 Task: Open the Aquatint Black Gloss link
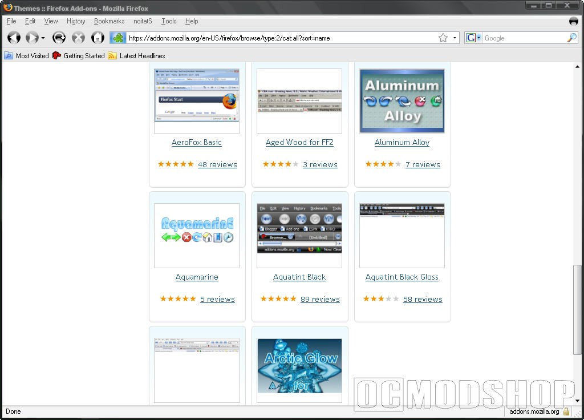pyautogui.click(x=402, y=277)
